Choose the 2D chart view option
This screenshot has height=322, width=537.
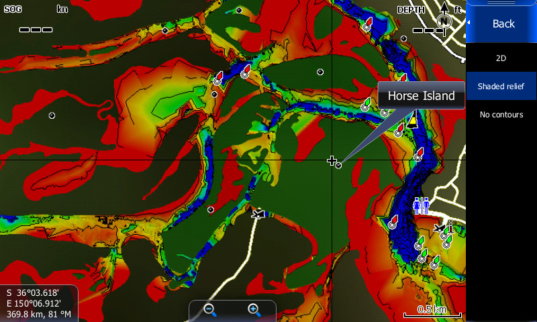[x=501, y=58]
